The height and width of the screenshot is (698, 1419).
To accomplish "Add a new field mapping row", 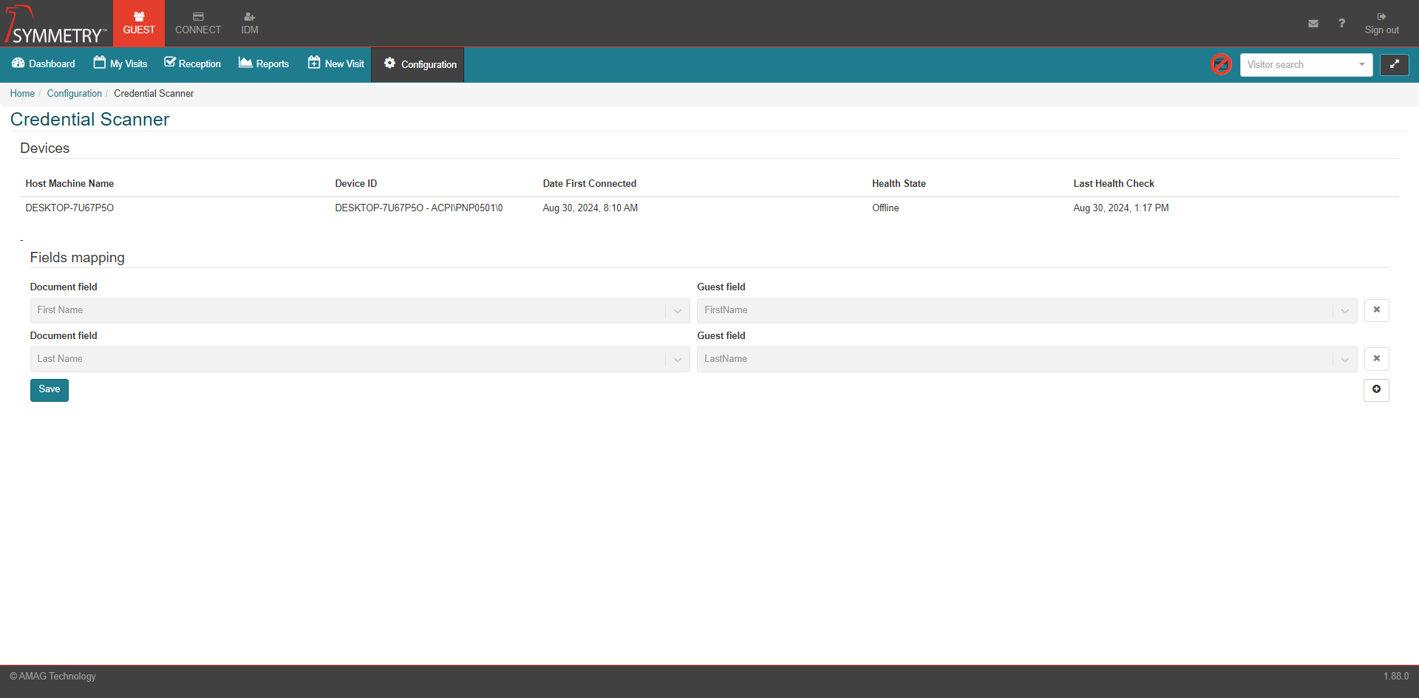I will (x=1376, y=390).
